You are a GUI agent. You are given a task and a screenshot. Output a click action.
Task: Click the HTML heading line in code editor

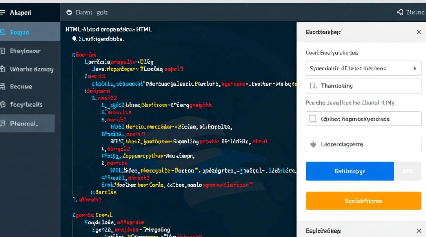click(108, 29)
